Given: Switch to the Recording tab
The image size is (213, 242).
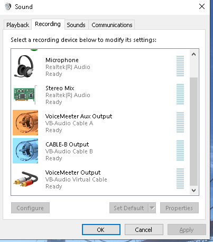Looking at the screenshot, I should point(48,24).
